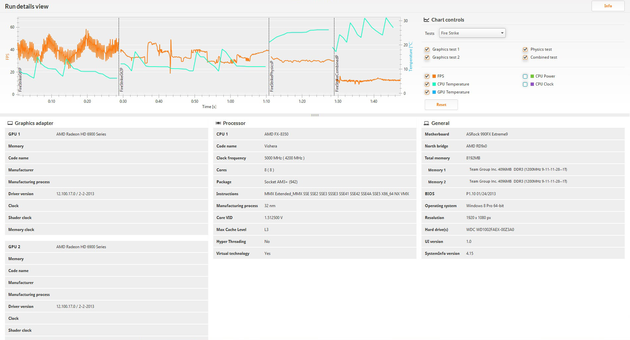
Task: Click the WDC WD1002FAEX-00Z3A0 hard drive value
Action: (490, 230)
